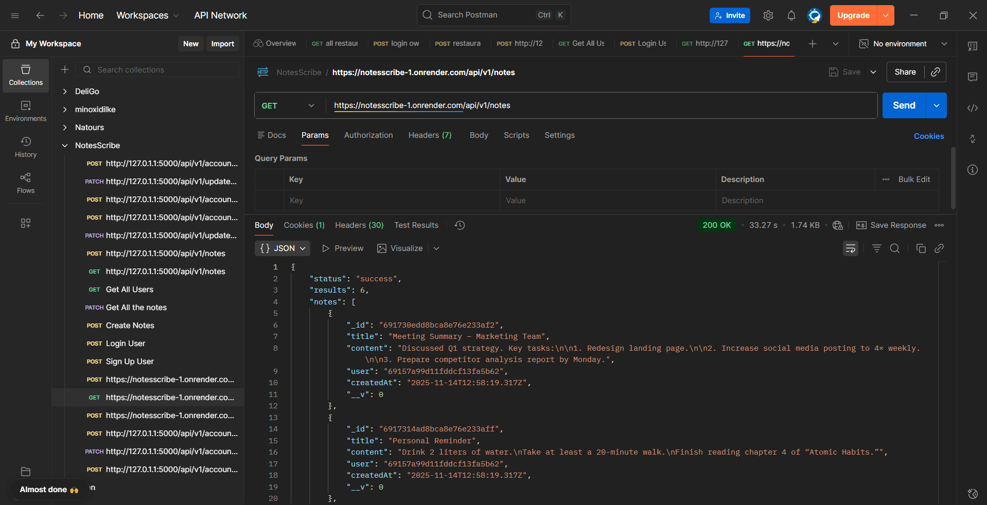Click the Import button

[x=222, y=44]
